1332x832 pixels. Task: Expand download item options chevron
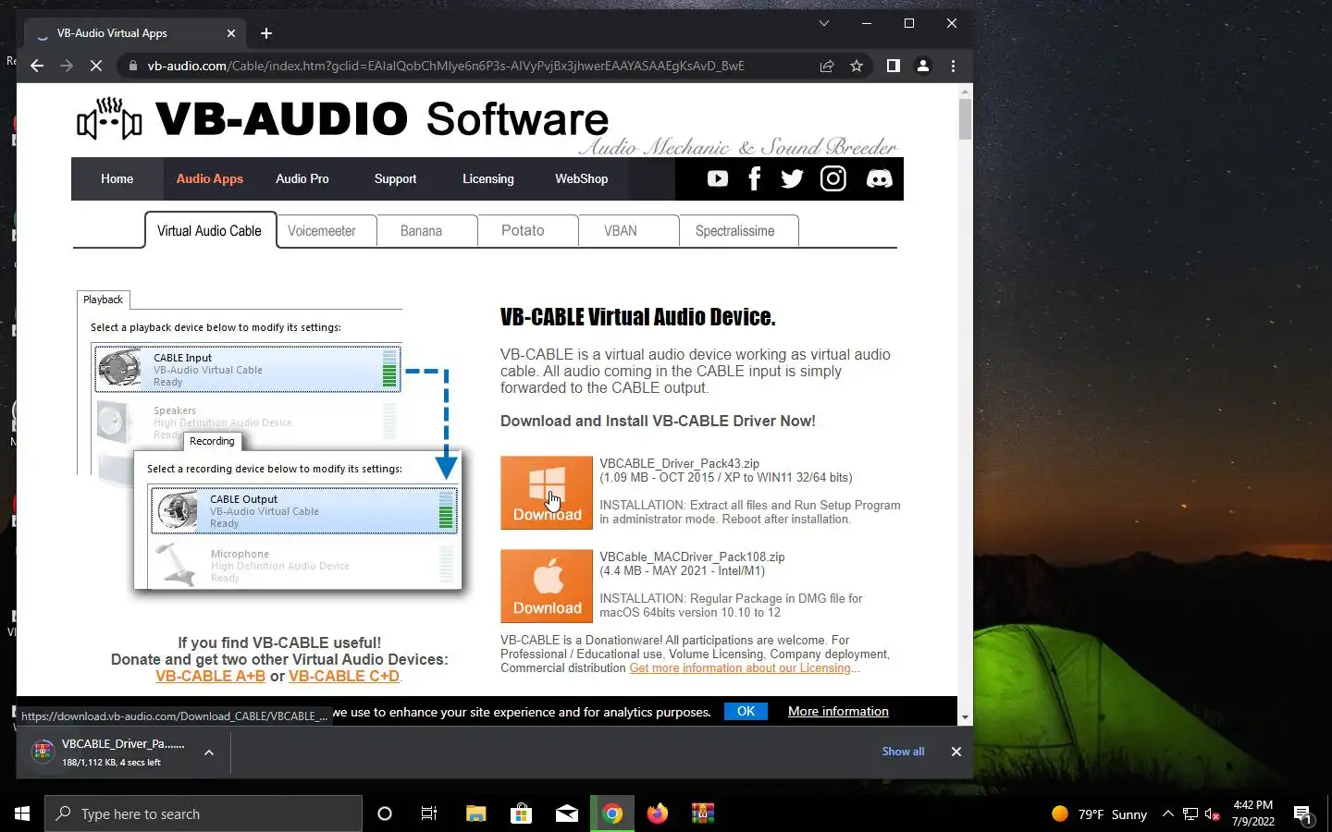click(209, 752)
